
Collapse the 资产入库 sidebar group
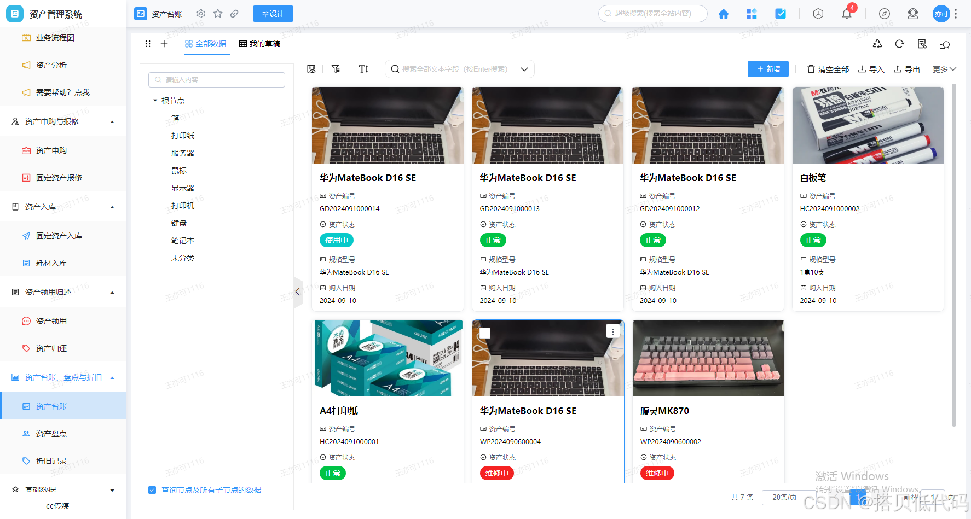(112, 207)
